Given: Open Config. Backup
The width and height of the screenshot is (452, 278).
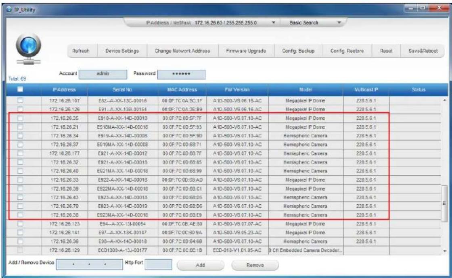Looking at the screenshot, I should [298, 51].
